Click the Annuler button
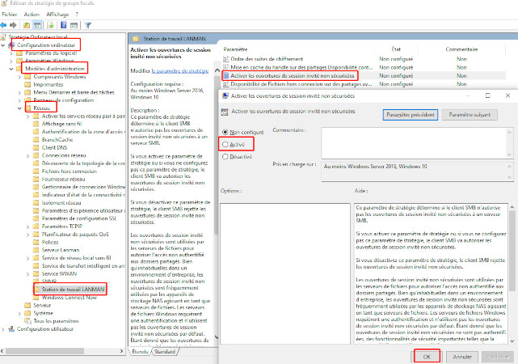The width and height of the screenshot is (518, 364). click(462, 357)
